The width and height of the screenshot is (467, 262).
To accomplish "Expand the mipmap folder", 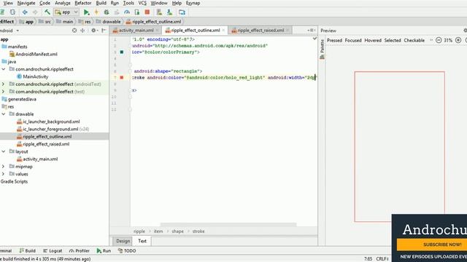I will tap(4, 167).
